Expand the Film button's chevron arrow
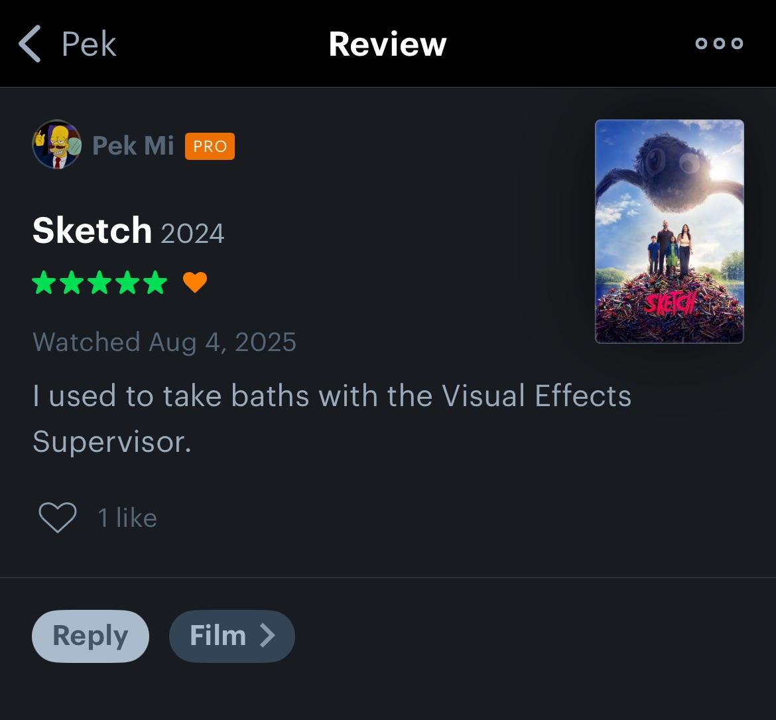The width and height of the screenshot is (776, 720). click(x=267, y=636)
